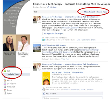Click Promote on the February 8 post

point(90,90)
